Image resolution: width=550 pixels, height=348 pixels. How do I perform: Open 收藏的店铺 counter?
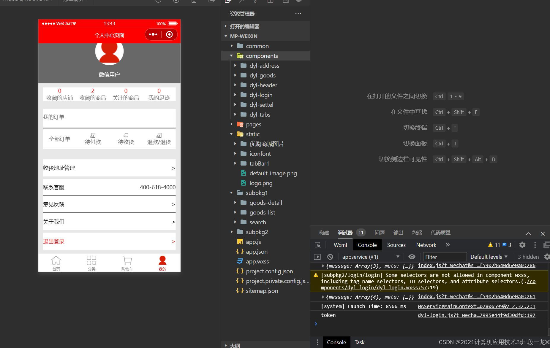click(x=60, y=94)
